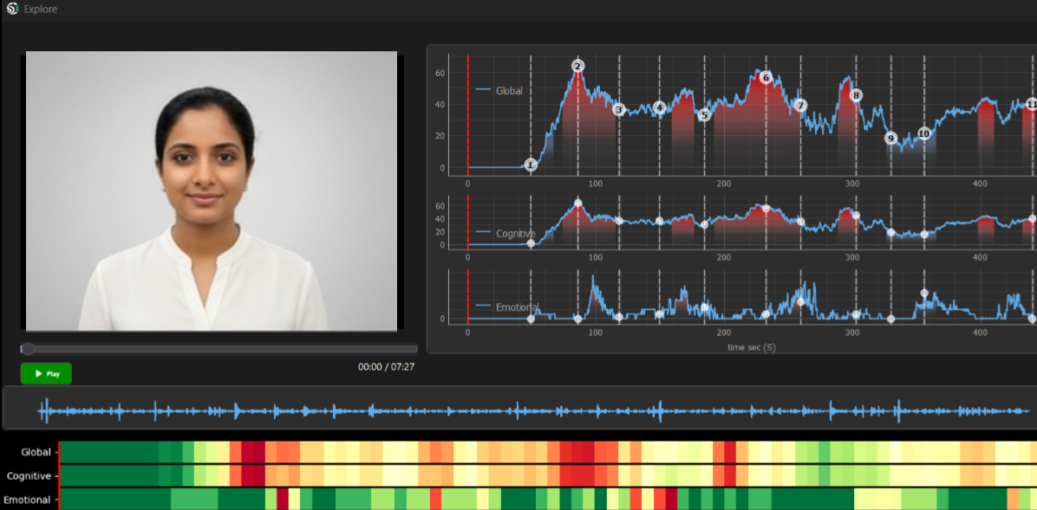Select peak marker 2 on the Global chart

[578, 66]
